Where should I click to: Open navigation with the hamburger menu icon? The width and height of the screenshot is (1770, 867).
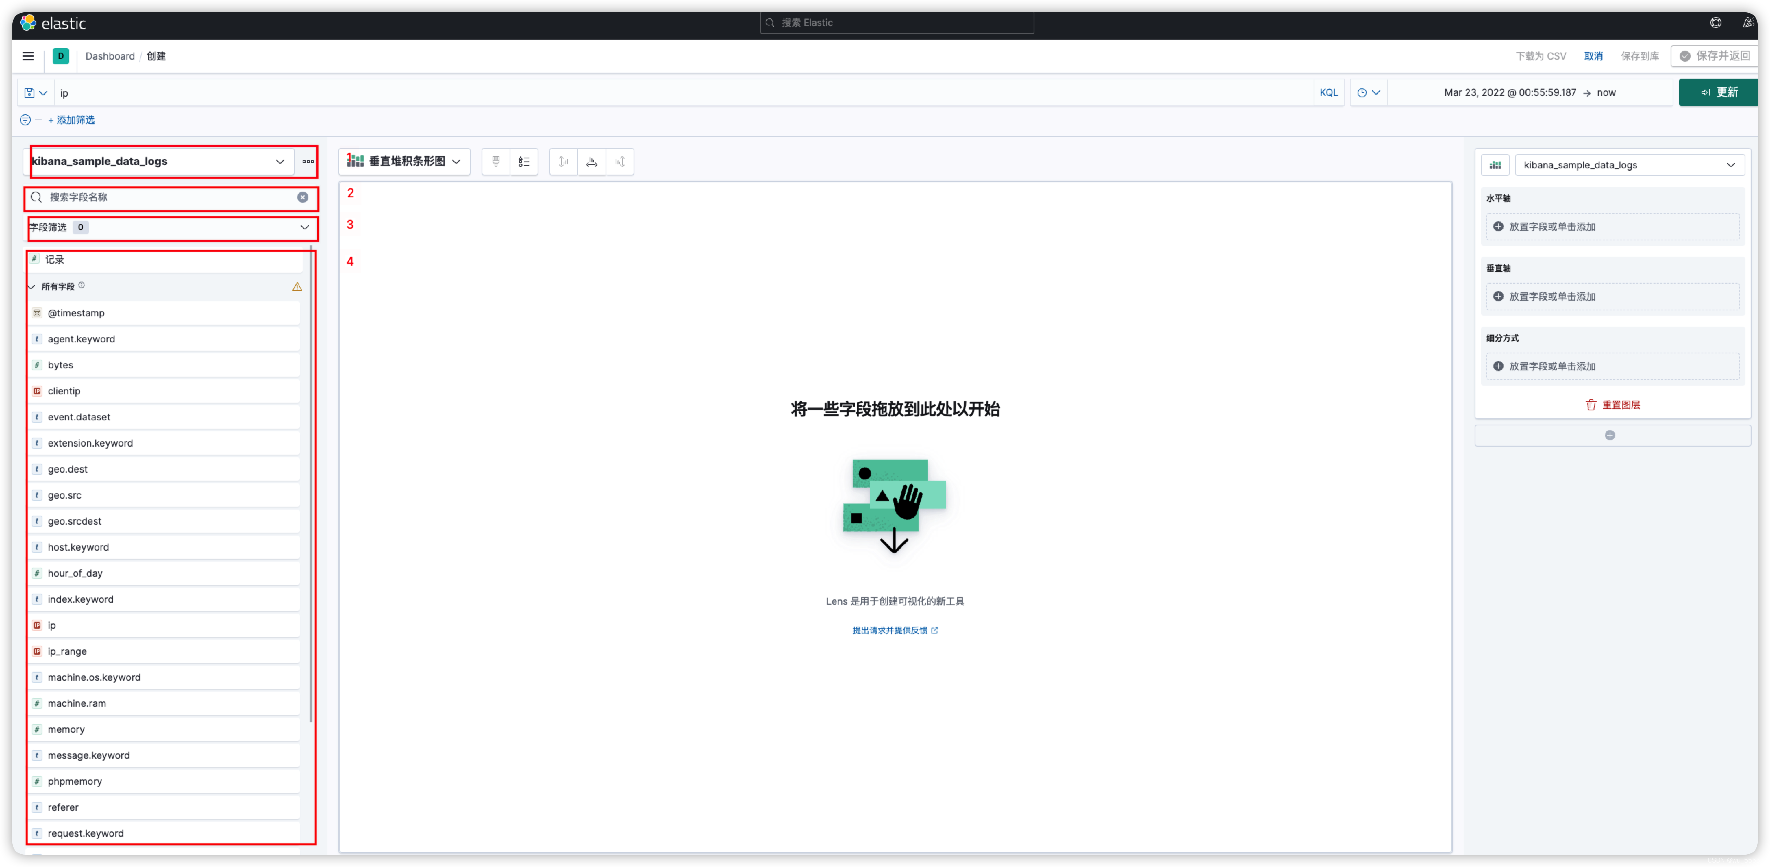click(x=27, y=56)
